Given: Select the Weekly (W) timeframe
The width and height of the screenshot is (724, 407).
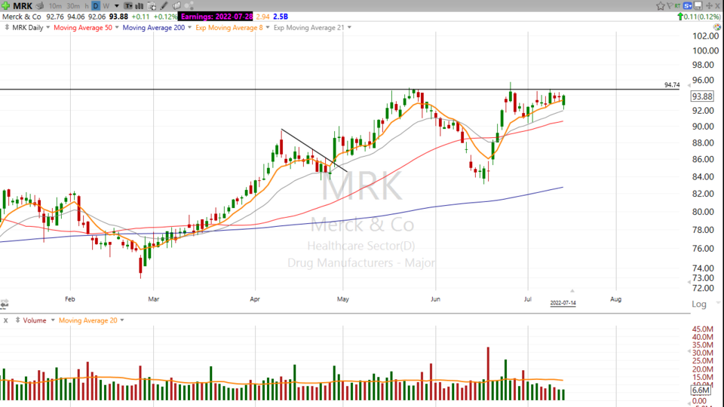Looking at the screenshot, I should pos(106,6).
